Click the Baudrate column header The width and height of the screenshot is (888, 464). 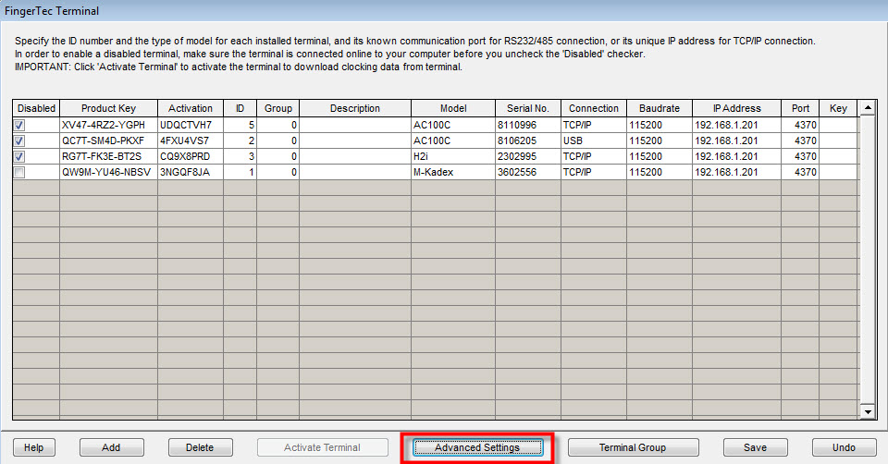tap(660, 108)
